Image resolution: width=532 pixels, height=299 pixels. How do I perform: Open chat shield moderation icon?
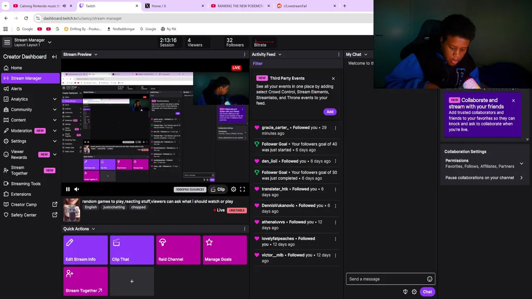tap(405, 292)
